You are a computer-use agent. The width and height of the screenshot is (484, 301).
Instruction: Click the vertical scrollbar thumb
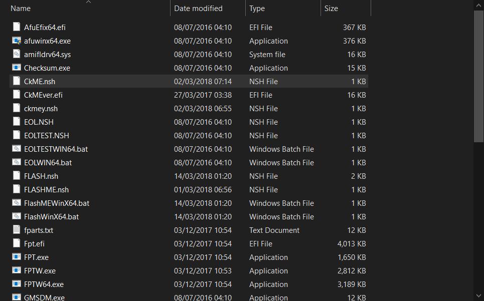pyautogui.click(x=478, y=75)
